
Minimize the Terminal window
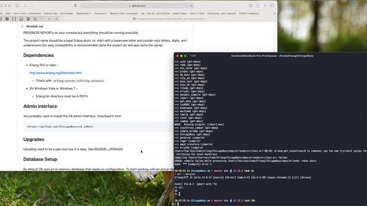click(x=181, y=56)
